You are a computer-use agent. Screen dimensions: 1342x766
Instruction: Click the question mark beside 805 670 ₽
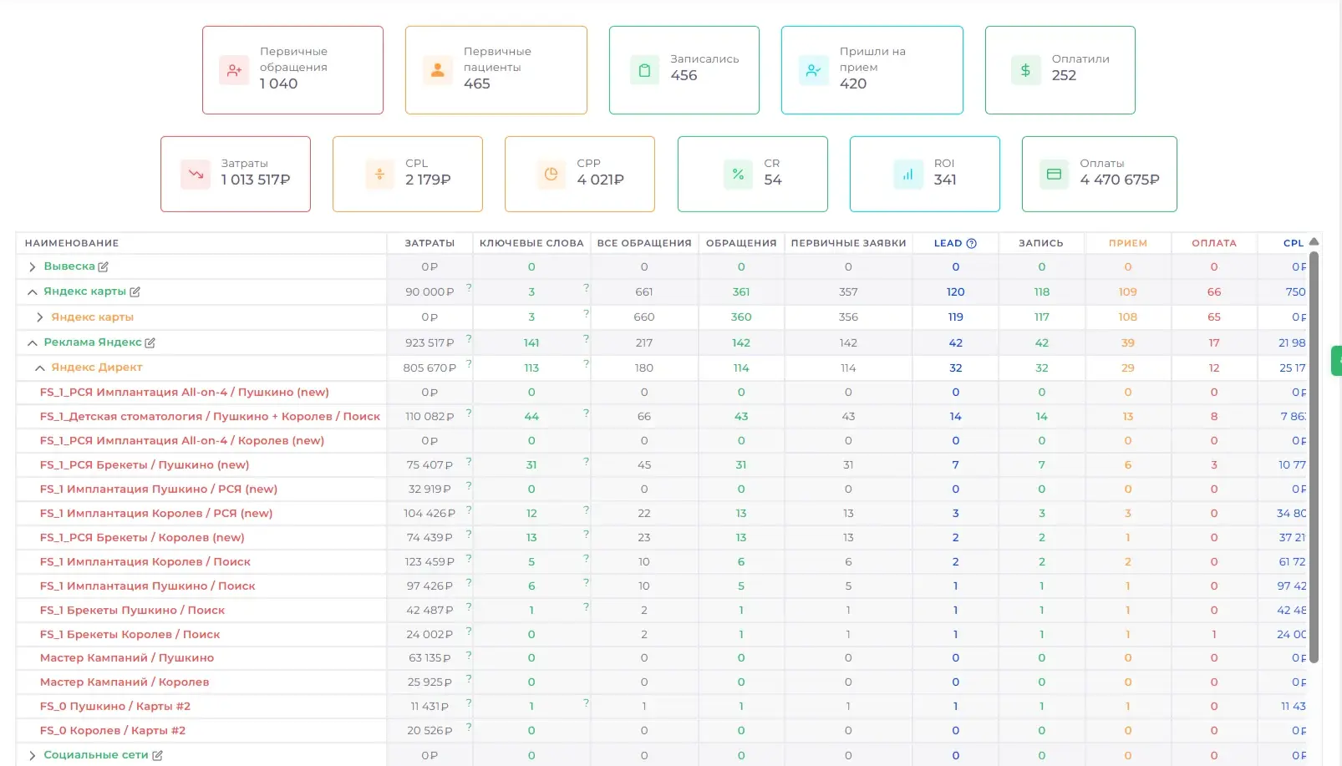[x=469, y=363]
